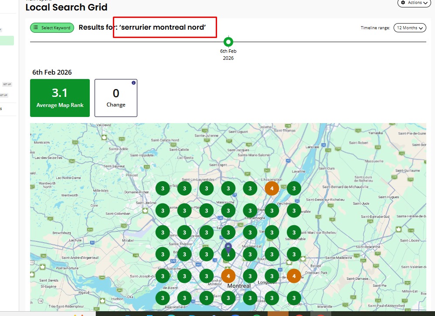Click the park icon below Saint-Jérôme label
This screenshot has height=316, width=435.
(145, 211)
